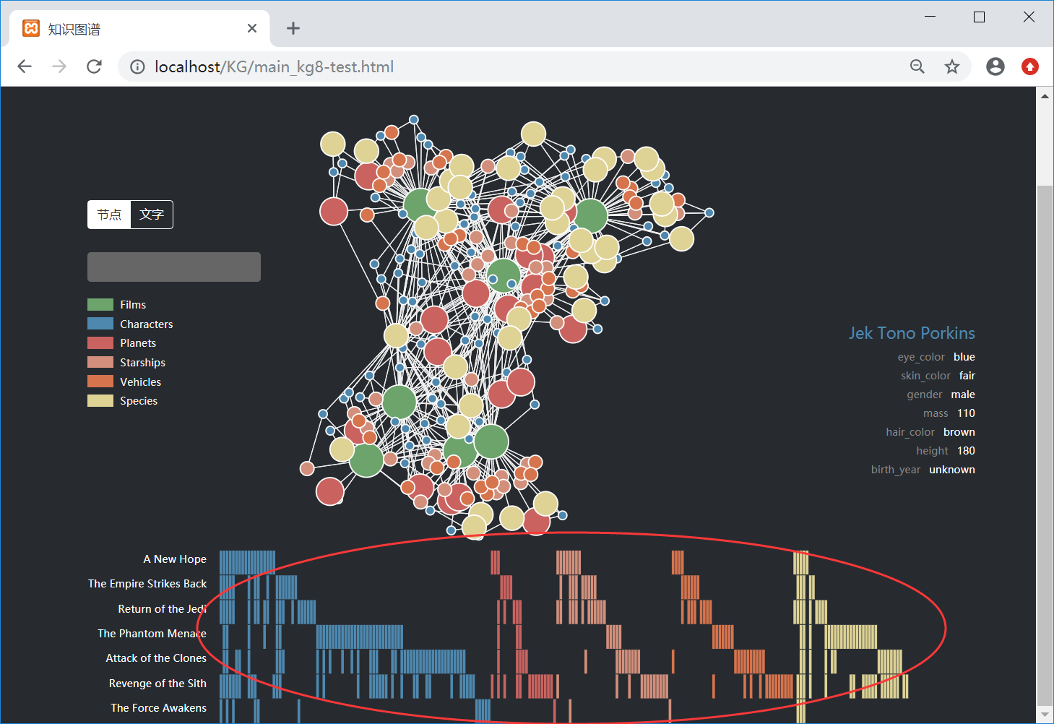Click the hair_color value brown
Image resolution: width=1054 pixels, height=724 pixels.
click(959, 432)
